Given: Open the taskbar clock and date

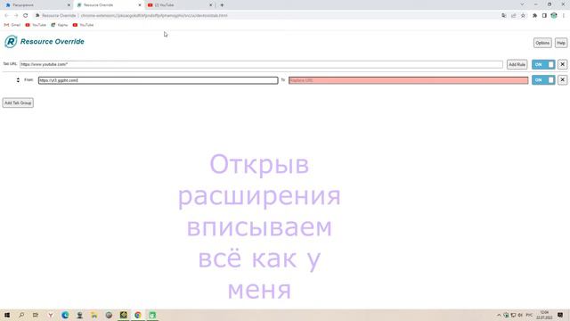Looking at the screenshot, I should pos(544,315).
